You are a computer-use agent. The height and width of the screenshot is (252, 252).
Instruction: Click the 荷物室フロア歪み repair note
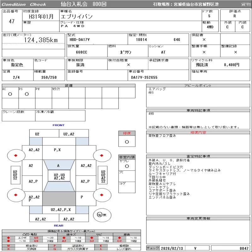point(162,136)
